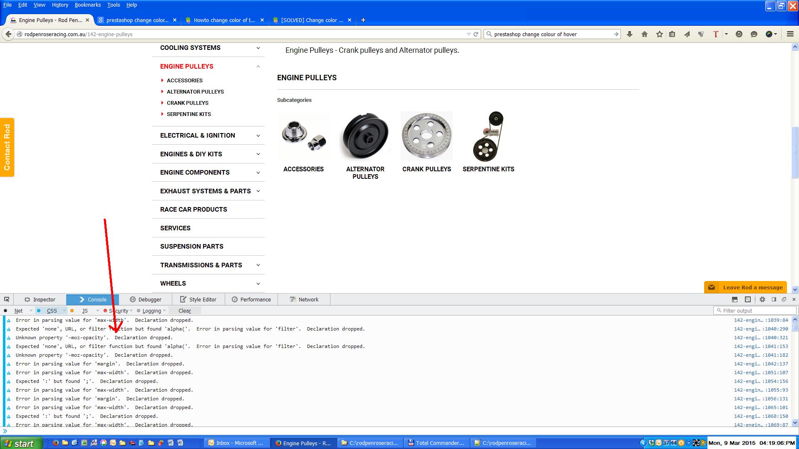Activate the element picker in devtools
The height and width of the screenshot is (449, 799).
pyautogui.click(x=7, y=299)
